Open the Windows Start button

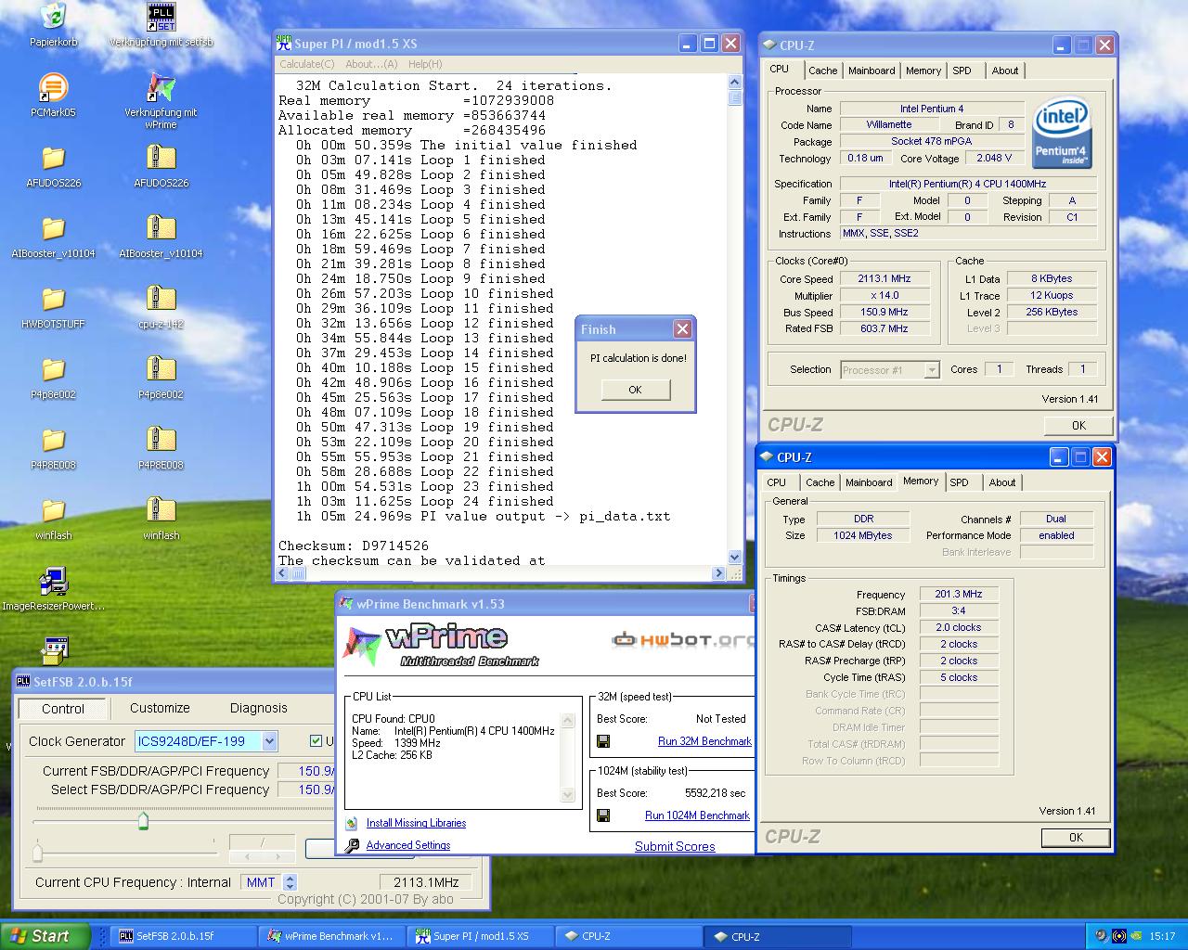pos(45,936)
